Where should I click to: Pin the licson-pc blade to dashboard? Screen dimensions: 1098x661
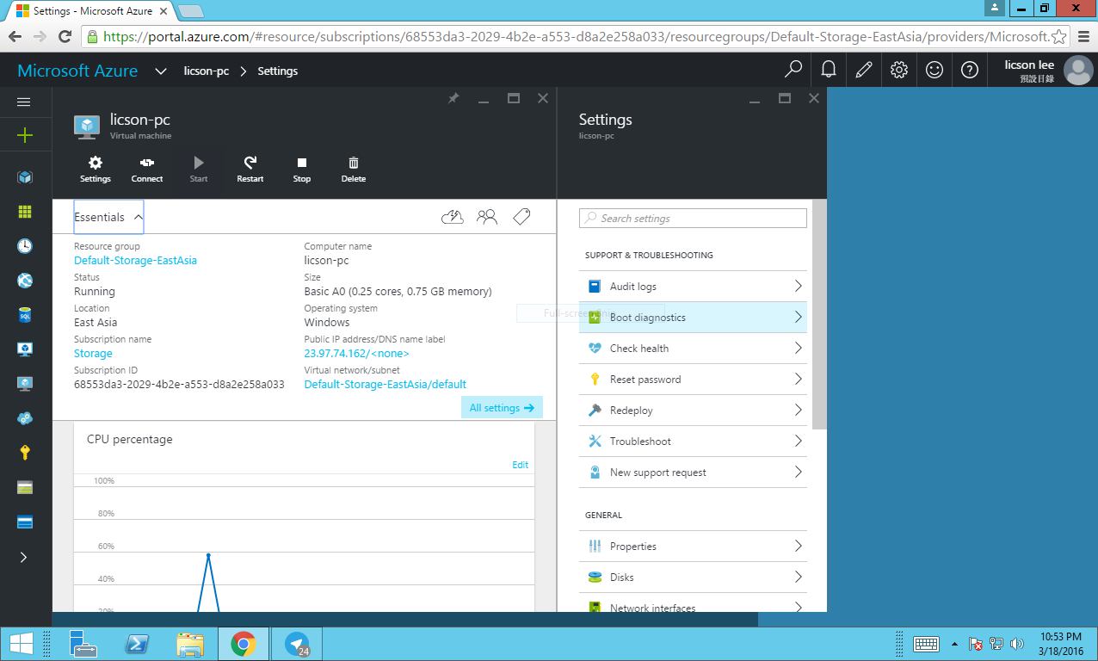(x=453, y=99)
